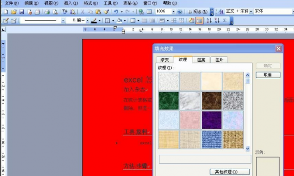This screenshot has width=294, height=176.
Task: Sort descending with the Z-A icon
Action: (x=217, y=21)
